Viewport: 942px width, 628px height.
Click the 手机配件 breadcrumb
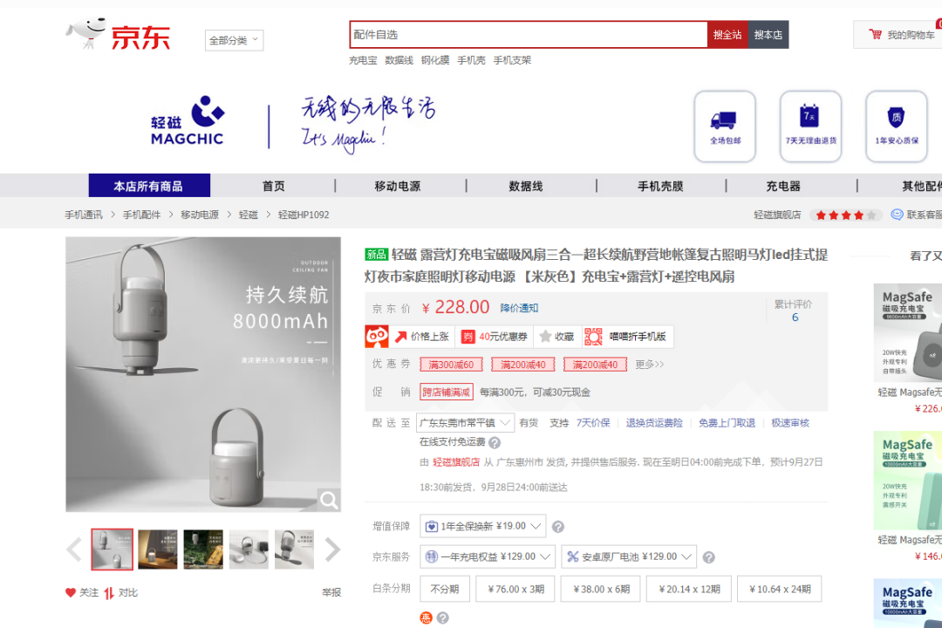click(142, 215)
